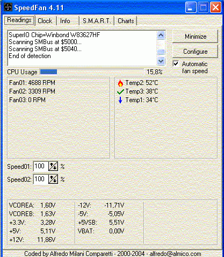Click the log scrollbar down arrow
The width and height of the screenshot is (224, 257).
[x=161, y=61]
